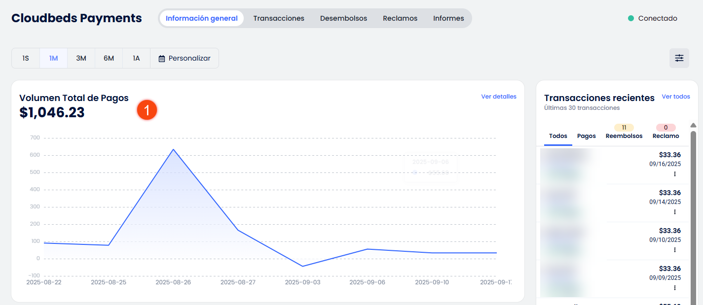703x305 pixels.
Task: Switch to the Transacciones tab
Action: pyautogui.click(x=279, y=18)
